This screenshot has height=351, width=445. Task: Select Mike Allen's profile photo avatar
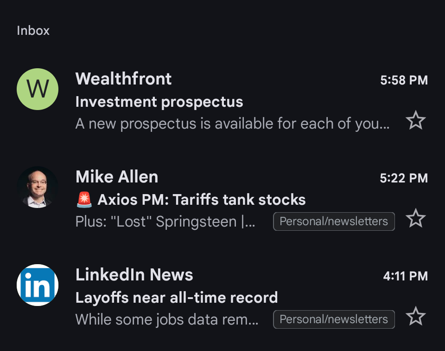click(38, 187)
